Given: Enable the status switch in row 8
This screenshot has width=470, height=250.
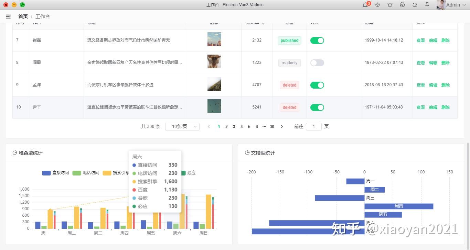Looking at the screenshot, I should point(317,62).
